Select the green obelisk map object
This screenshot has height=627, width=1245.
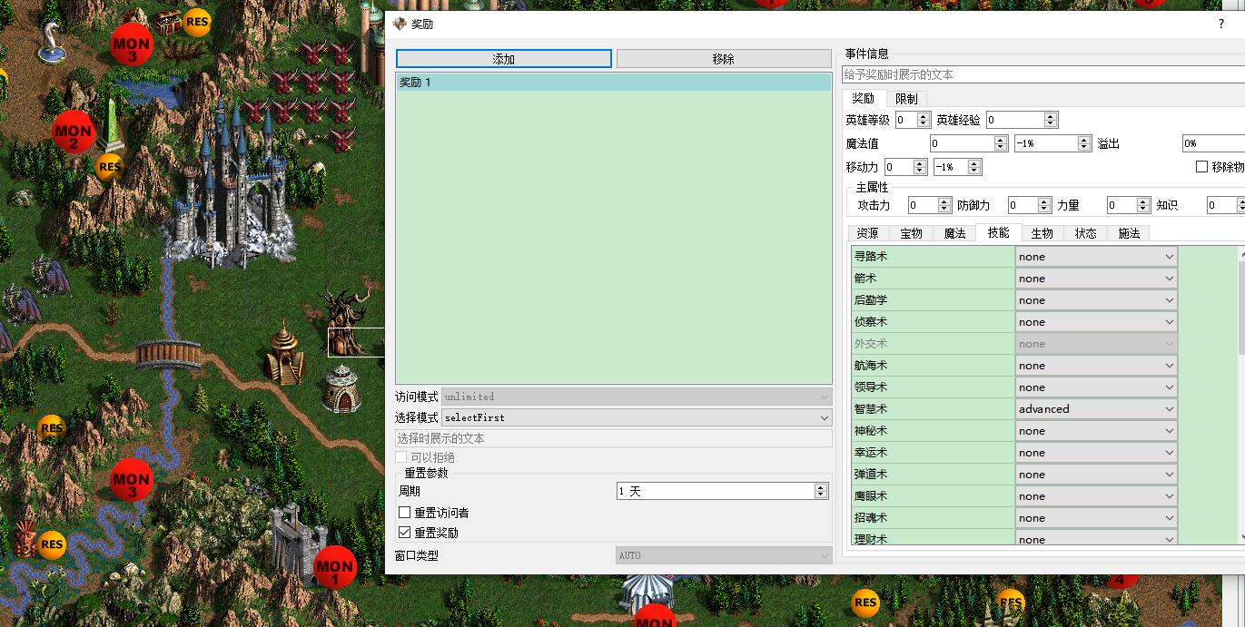[x=110, y=125]
